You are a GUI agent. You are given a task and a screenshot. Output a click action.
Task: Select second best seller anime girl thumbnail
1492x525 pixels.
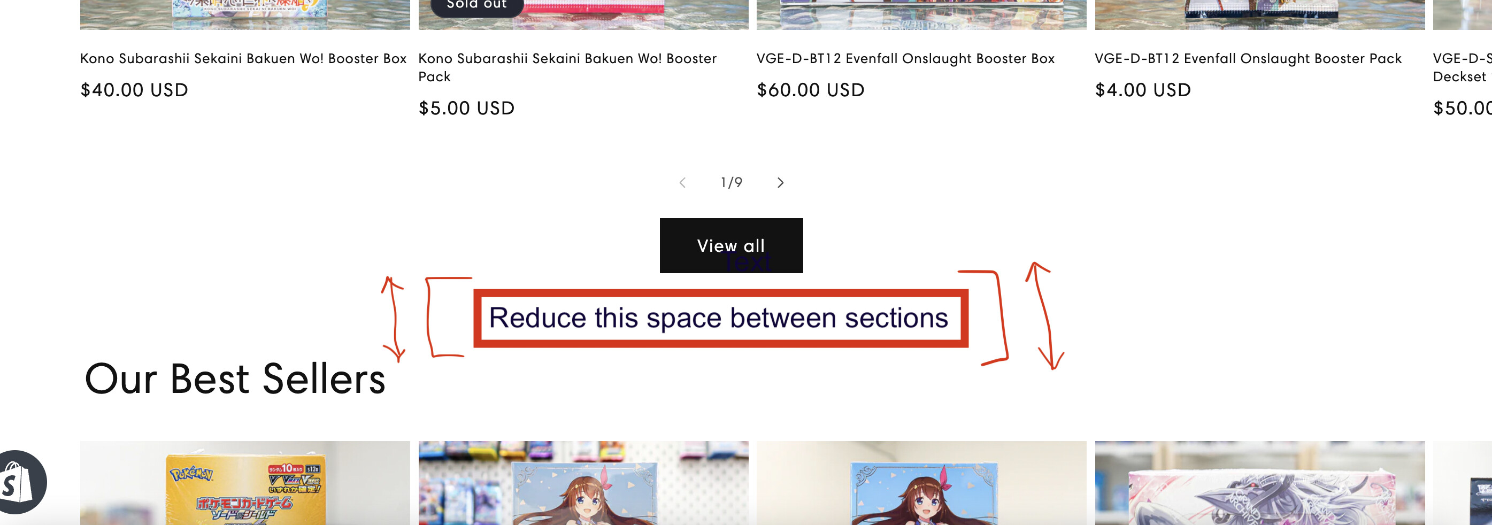(583, 483)
